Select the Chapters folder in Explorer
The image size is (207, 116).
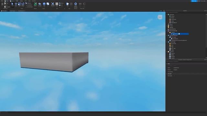[173, 32]
